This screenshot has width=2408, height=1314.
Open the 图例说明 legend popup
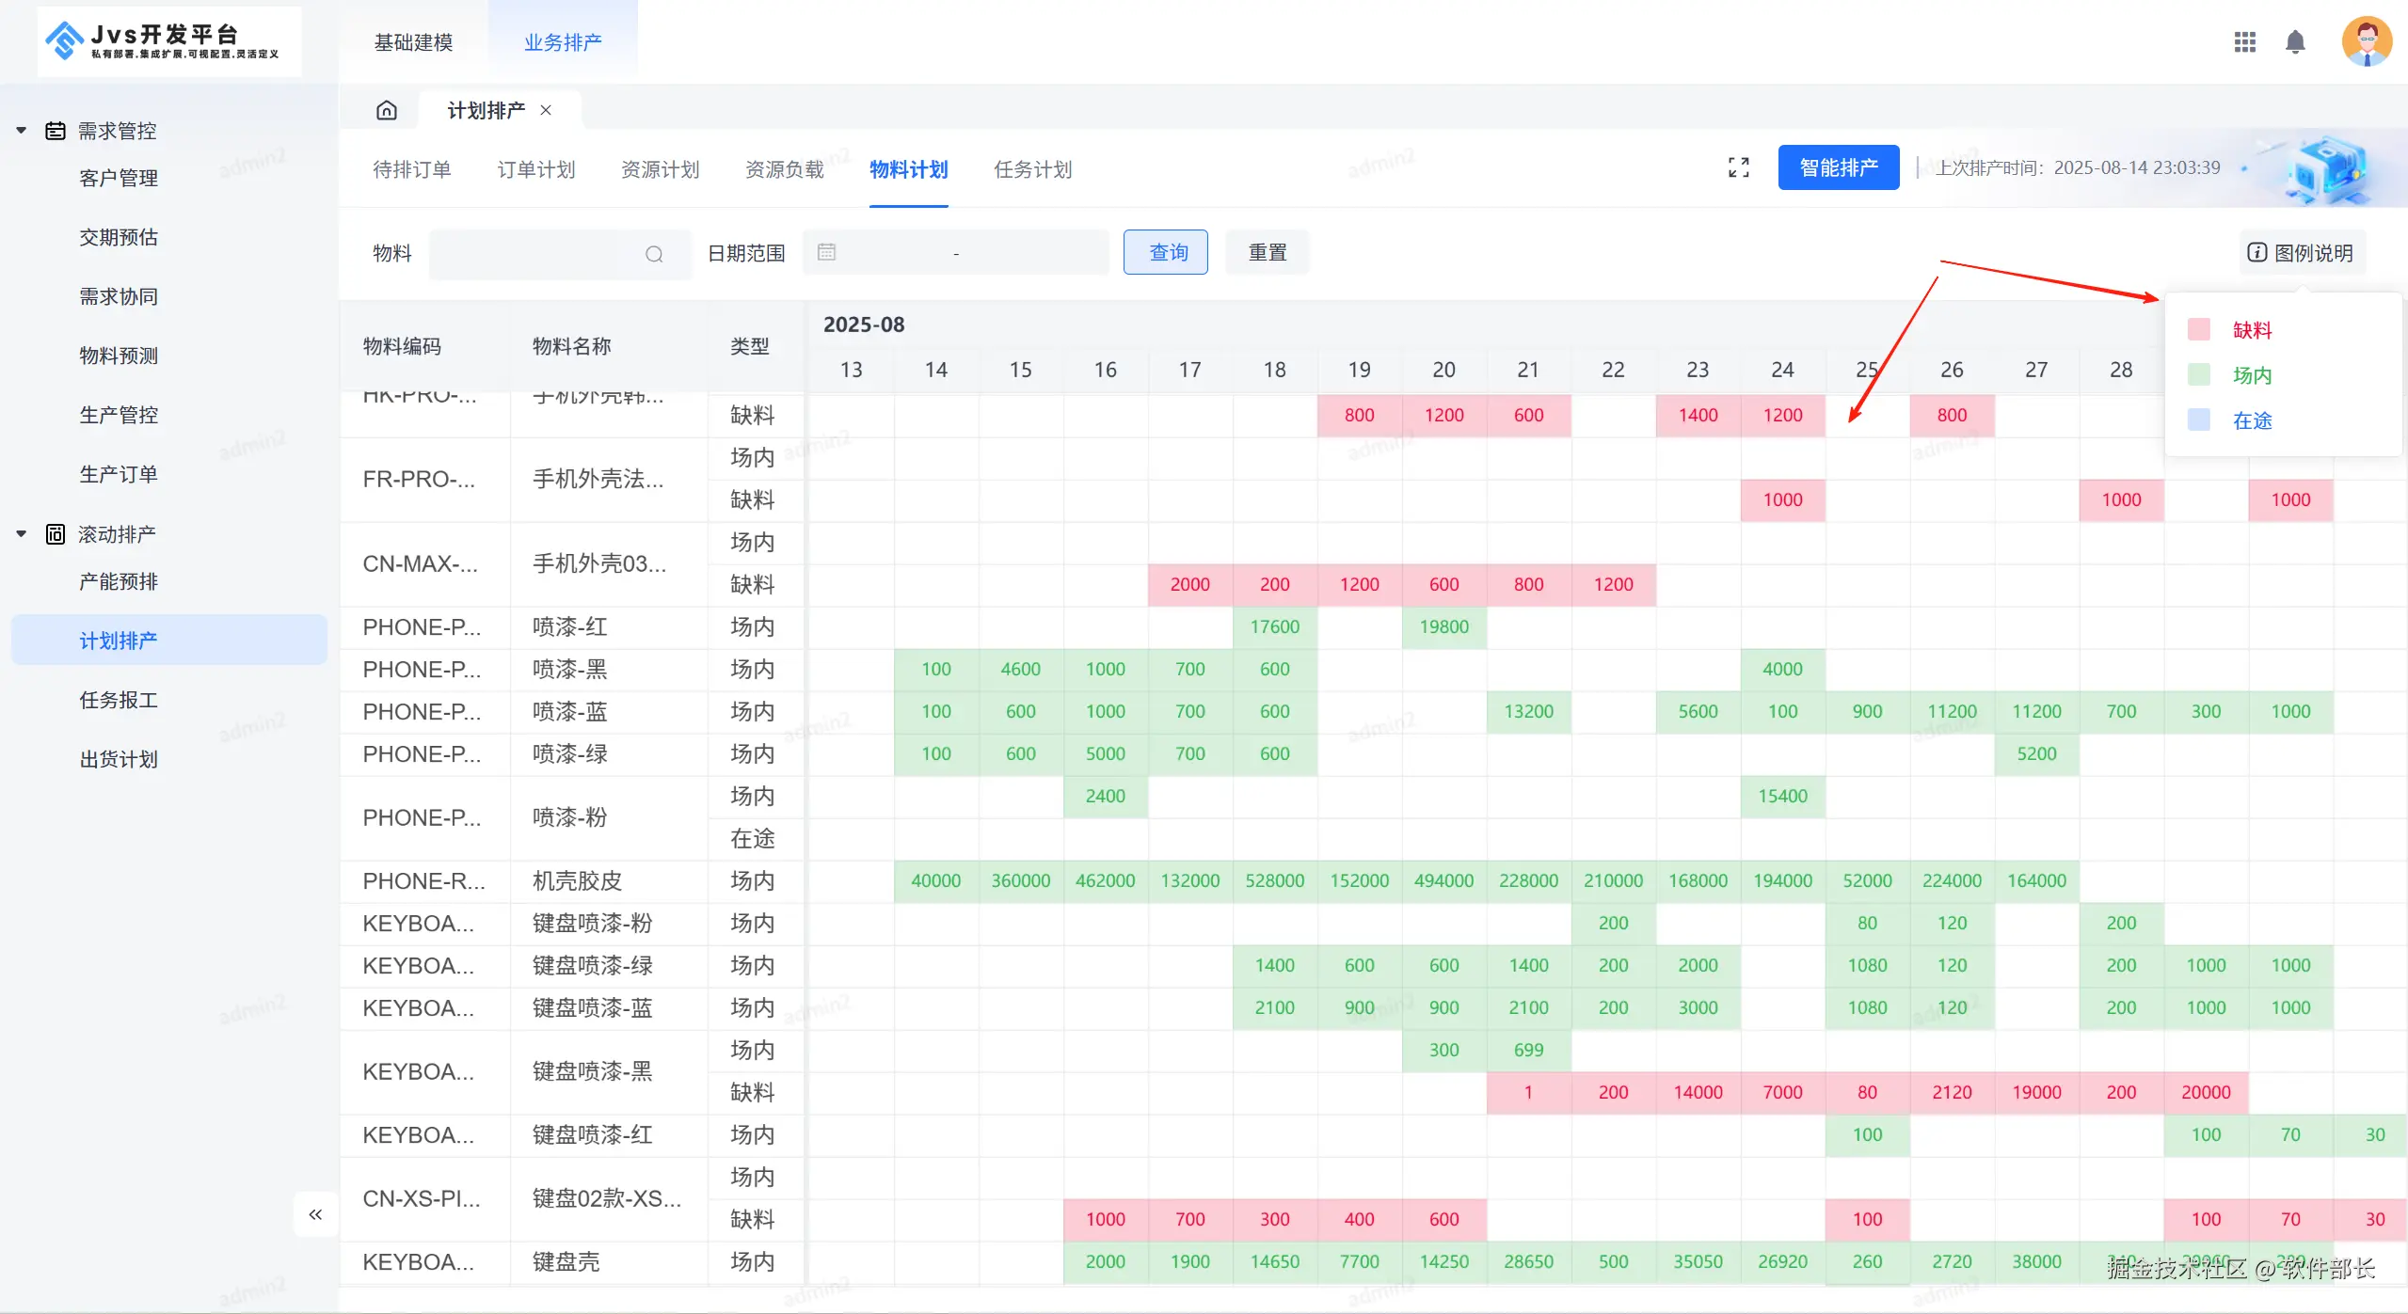click(x=2301, y=253)
